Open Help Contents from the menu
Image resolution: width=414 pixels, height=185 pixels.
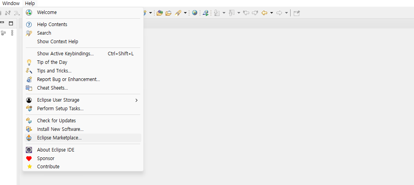coord(83,25)
